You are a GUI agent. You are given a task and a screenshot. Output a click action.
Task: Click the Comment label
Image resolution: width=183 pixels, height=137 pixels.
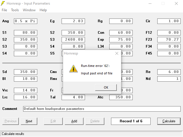click(x=10, y=109)
